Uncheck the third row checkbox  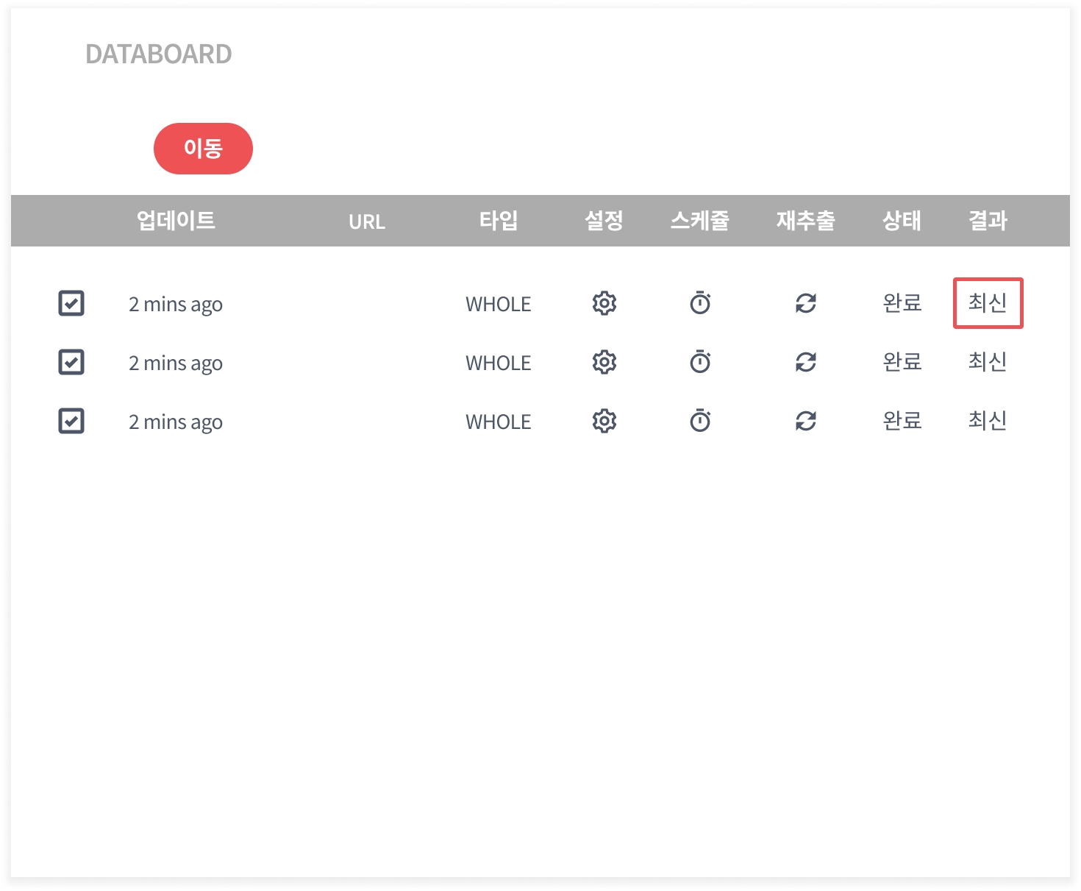click(71, 421)
